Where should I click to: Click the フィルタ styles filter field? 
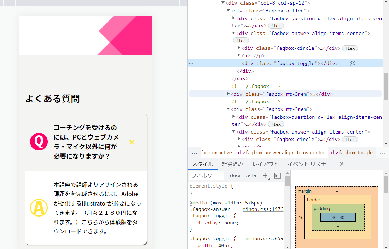207,176
